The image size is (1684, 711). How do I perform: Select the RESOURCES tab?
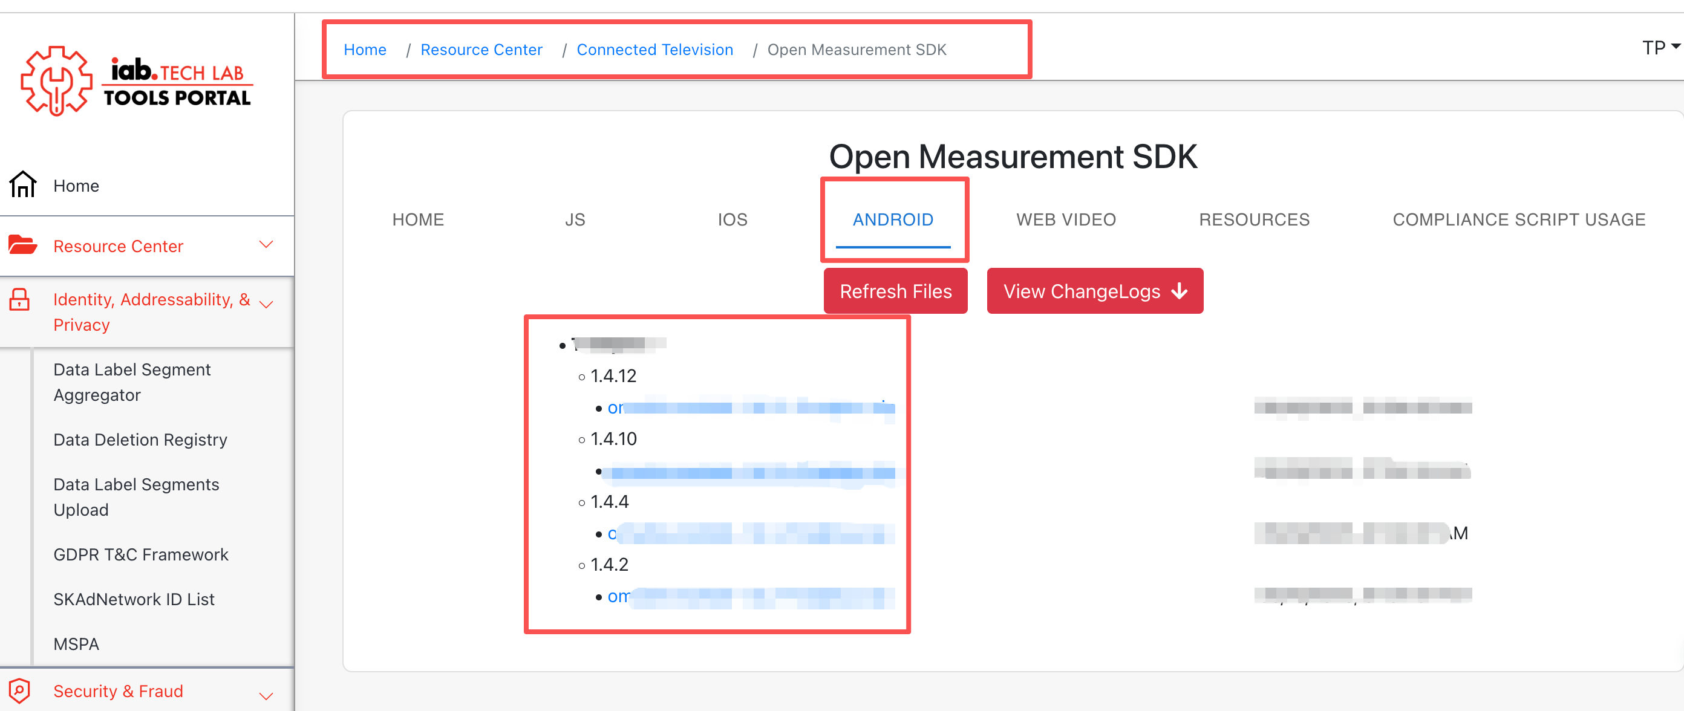(x=1254, y=219)
